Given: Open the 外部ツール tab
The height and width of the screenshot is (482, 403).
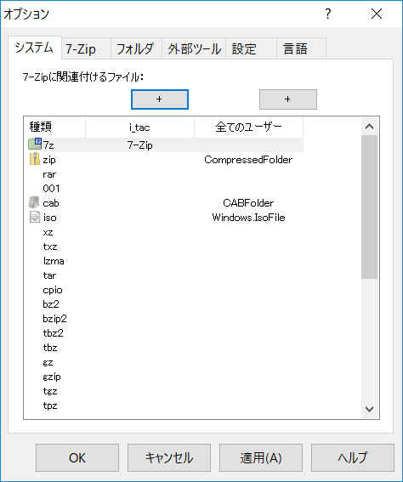Looking at the screenshot, I should (x=194, y=48).
